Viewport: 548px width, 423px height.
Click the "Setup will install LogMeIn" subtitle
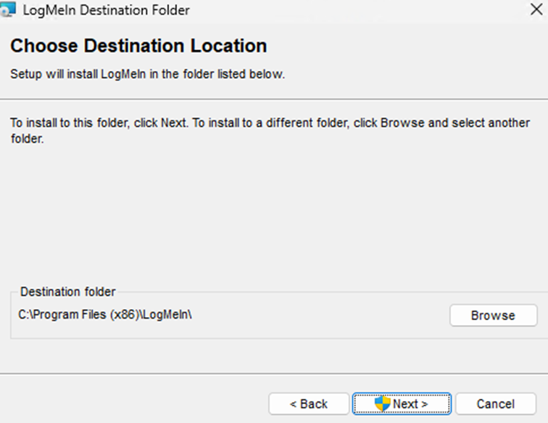click(147, 74)
